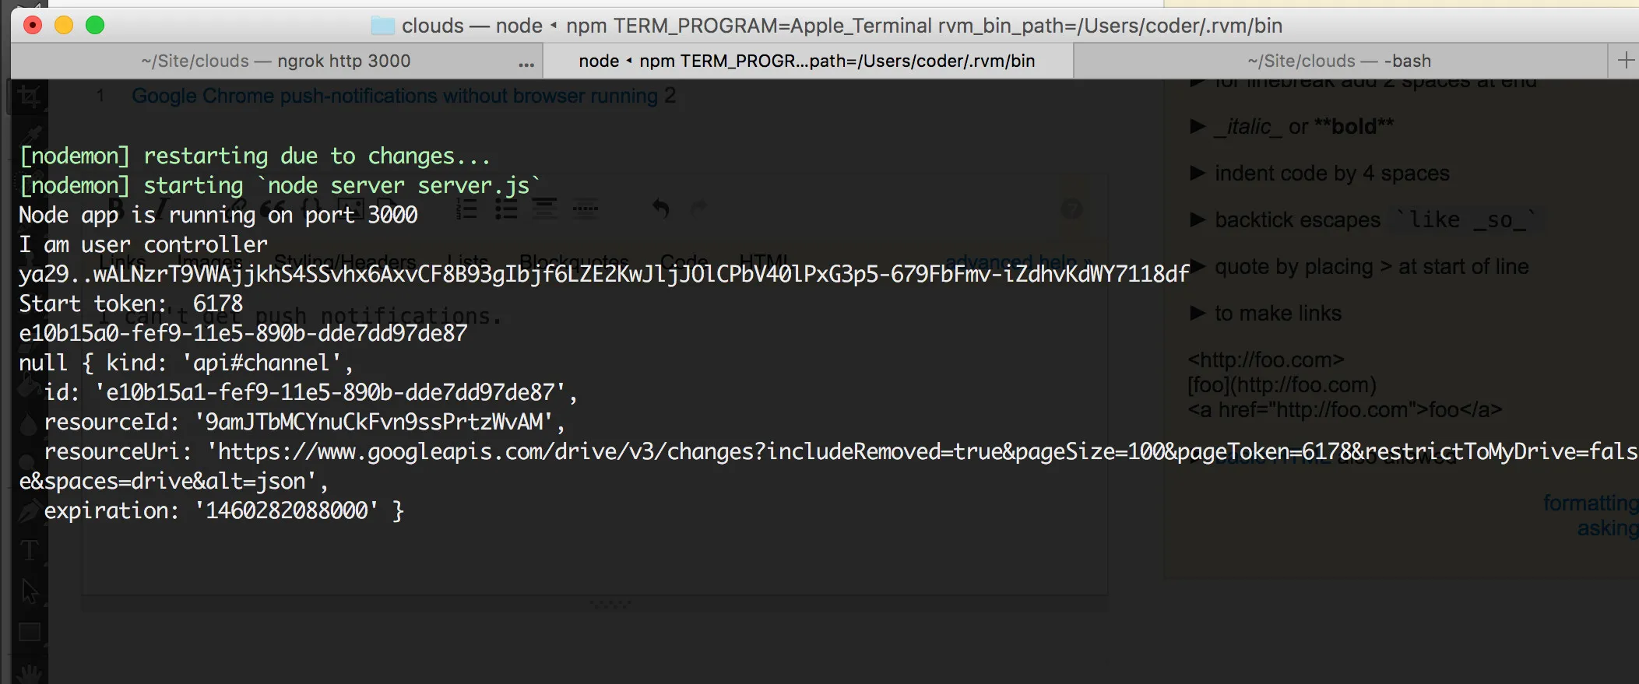Expand the 'quote by placing >' help item
The height and width of the screenshot is (684, 1639).
pyautogui.click(x=1198, y=267)
